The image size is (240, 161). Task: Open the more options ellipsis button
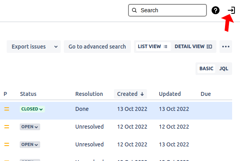pyautogui.click(x=226, y=47)
